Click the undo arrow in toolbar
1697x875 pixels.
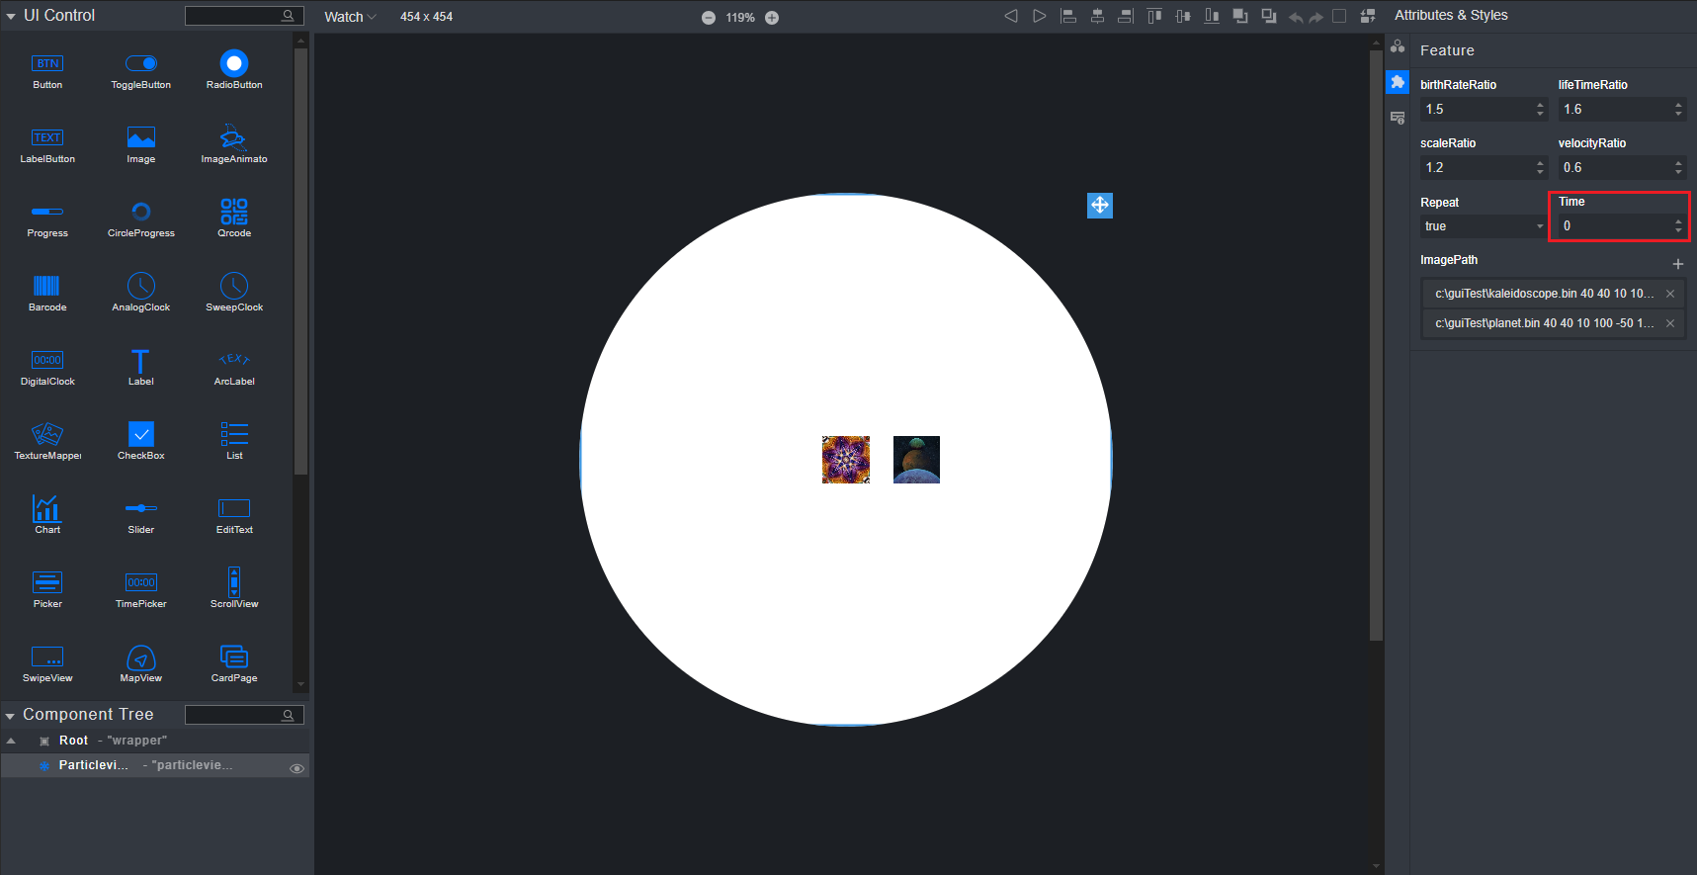[x=1296, y=17]
